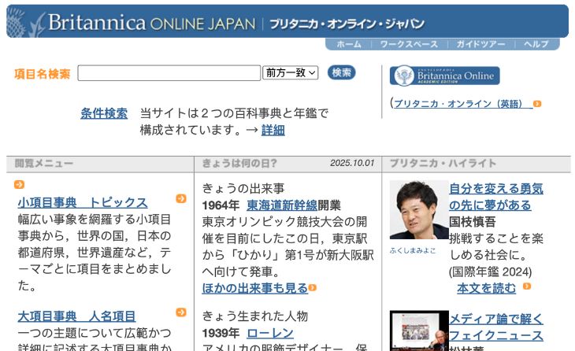Image resolution: width=575 pixels, height=351 pixels.
Task: Click arrow icon next to 小項目事典 トピックス
Action: pos(181,198)
